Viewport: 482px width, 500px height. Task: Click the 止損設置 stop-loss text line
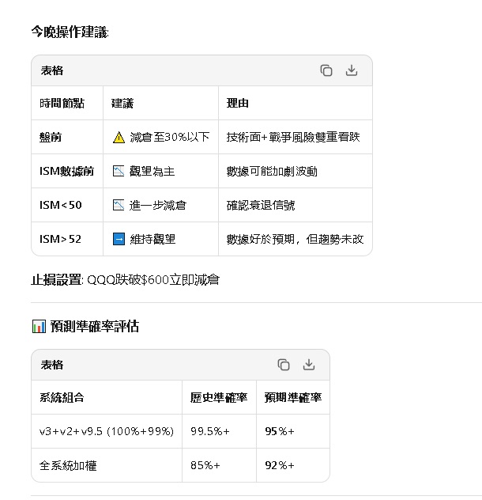point(125,280)
